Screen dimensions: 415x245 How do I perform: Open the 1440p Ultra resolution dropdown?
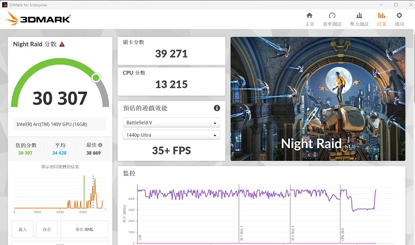tap(171, 135)
